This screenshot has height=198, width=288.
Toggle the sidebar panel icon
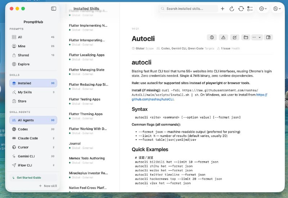(x=53, y=9)
